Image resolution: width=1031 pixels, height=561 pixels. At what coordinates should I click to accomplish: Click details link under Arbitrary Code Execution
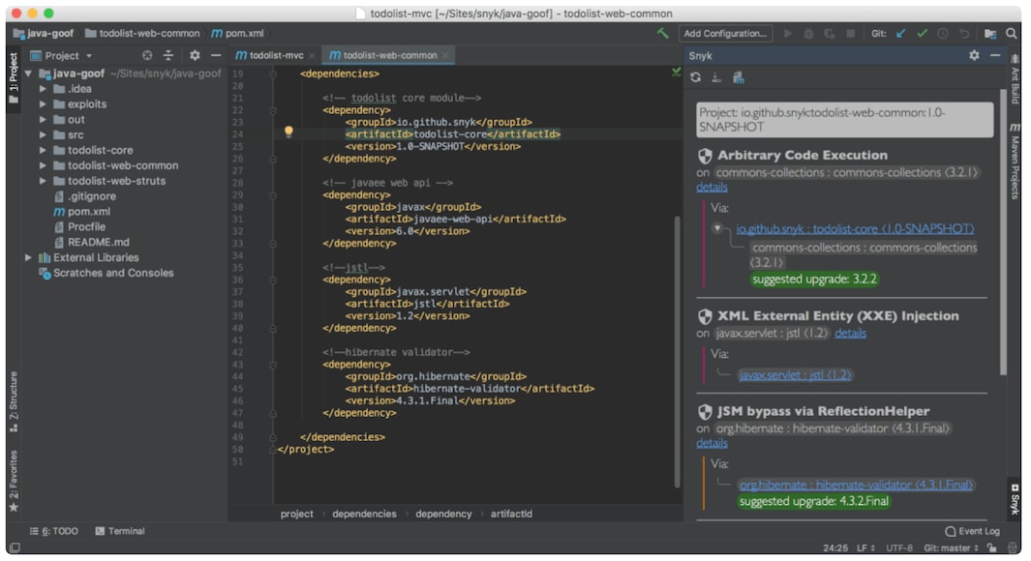pos(712,188)
